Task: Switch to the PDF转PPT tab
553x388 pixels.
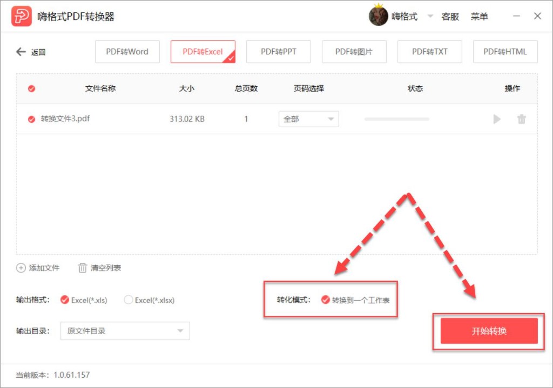Action: (x=279, y=52)
